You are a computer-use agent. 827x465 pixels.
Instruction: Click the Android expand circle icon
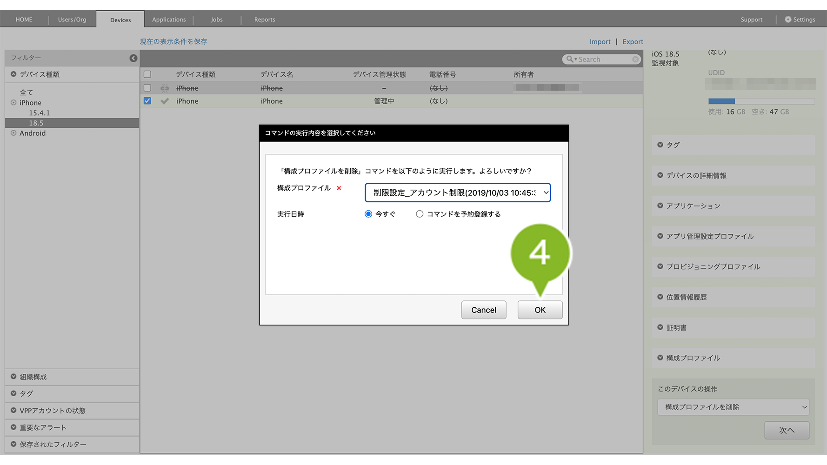(x=13, y=133)
